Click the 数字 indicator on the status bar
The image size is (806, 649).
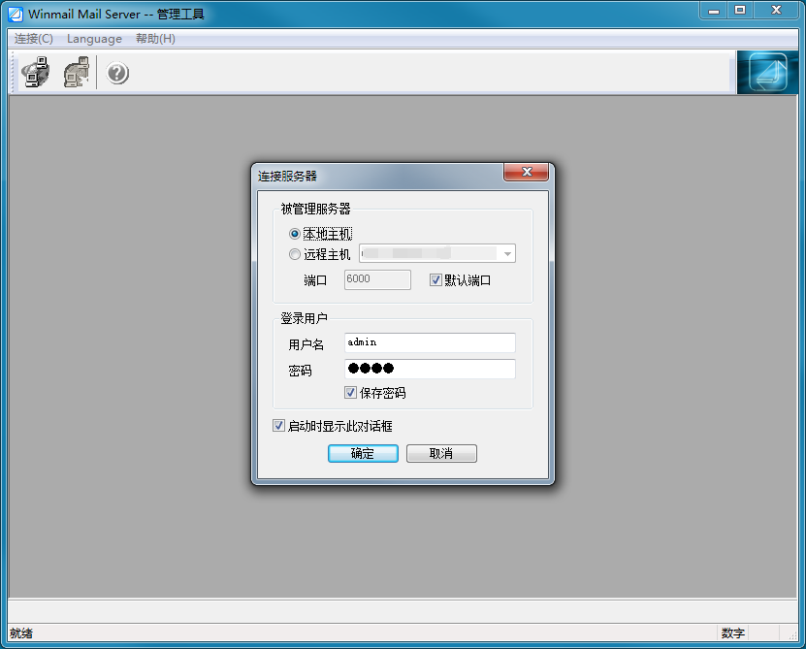(733, 633)
